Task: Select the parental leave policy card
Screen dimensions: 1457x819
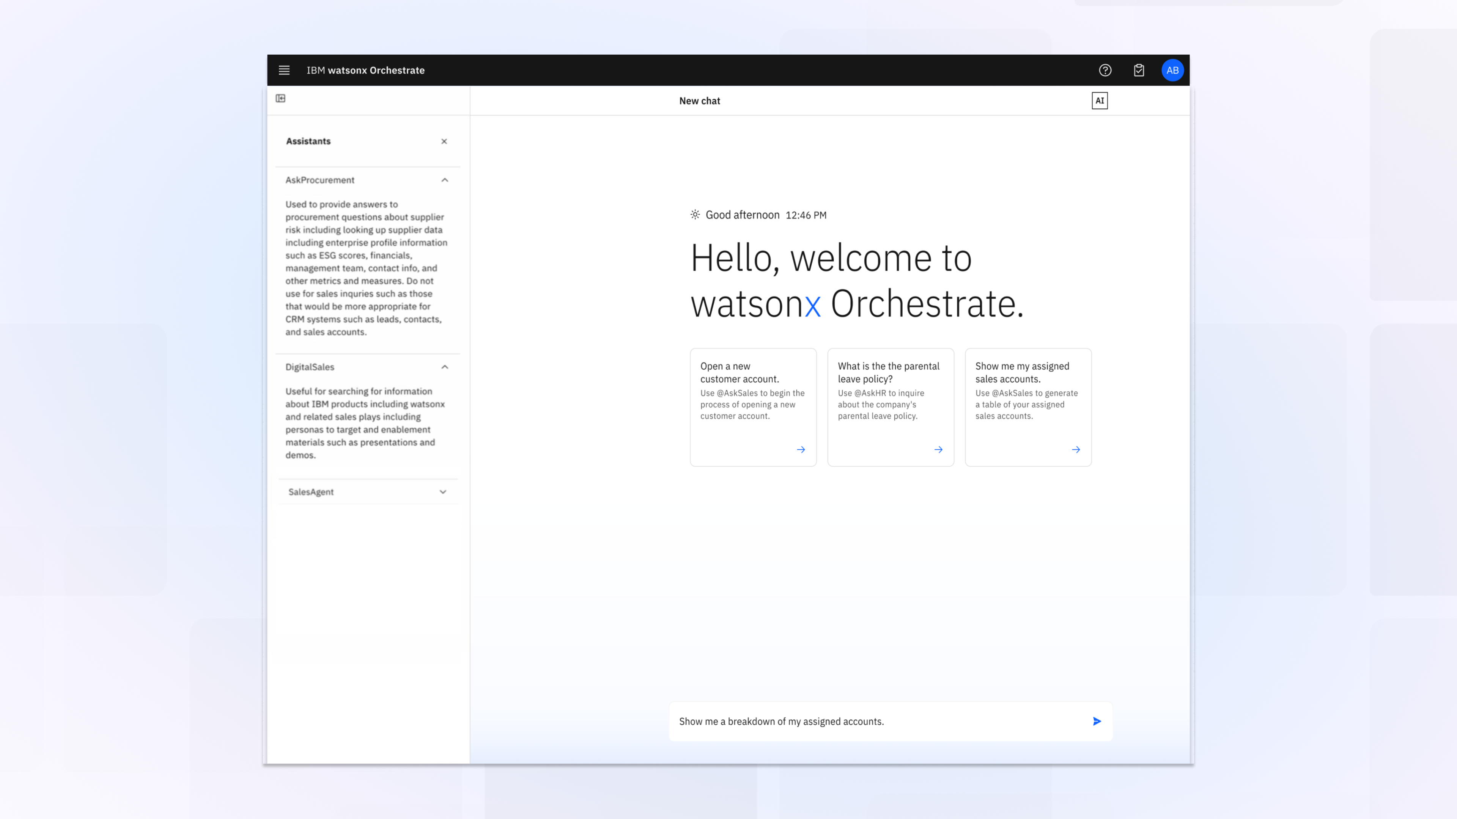Action: 890,407
